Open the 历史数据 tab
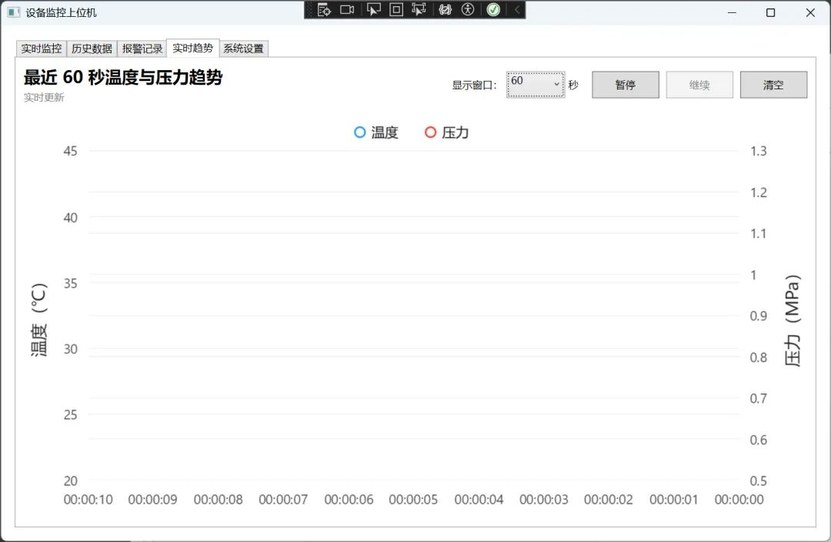This screenshot has height=542, width=831. [x=92, y=49]
